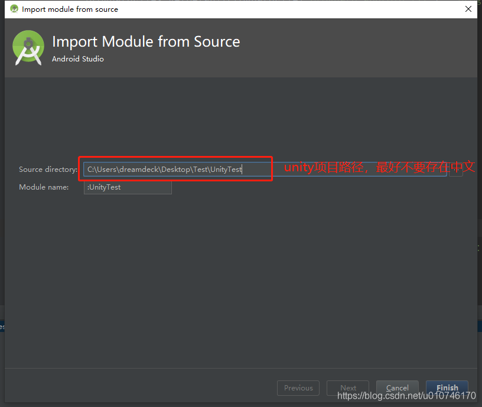Viewport: 482px width, 407px height.
Task: Close the Import module dialog
Action: [x=468, y=9]
